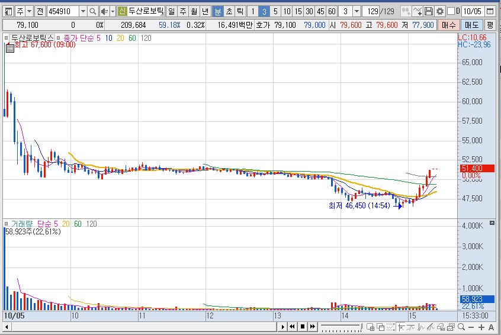Screen dimensions: 501x335
Task: Click the dotted chart compare icon
Action: [390, 327]
